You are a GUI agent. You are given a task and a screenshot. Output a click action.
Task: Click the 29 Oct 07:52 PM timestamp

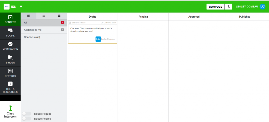pos(108,23)
